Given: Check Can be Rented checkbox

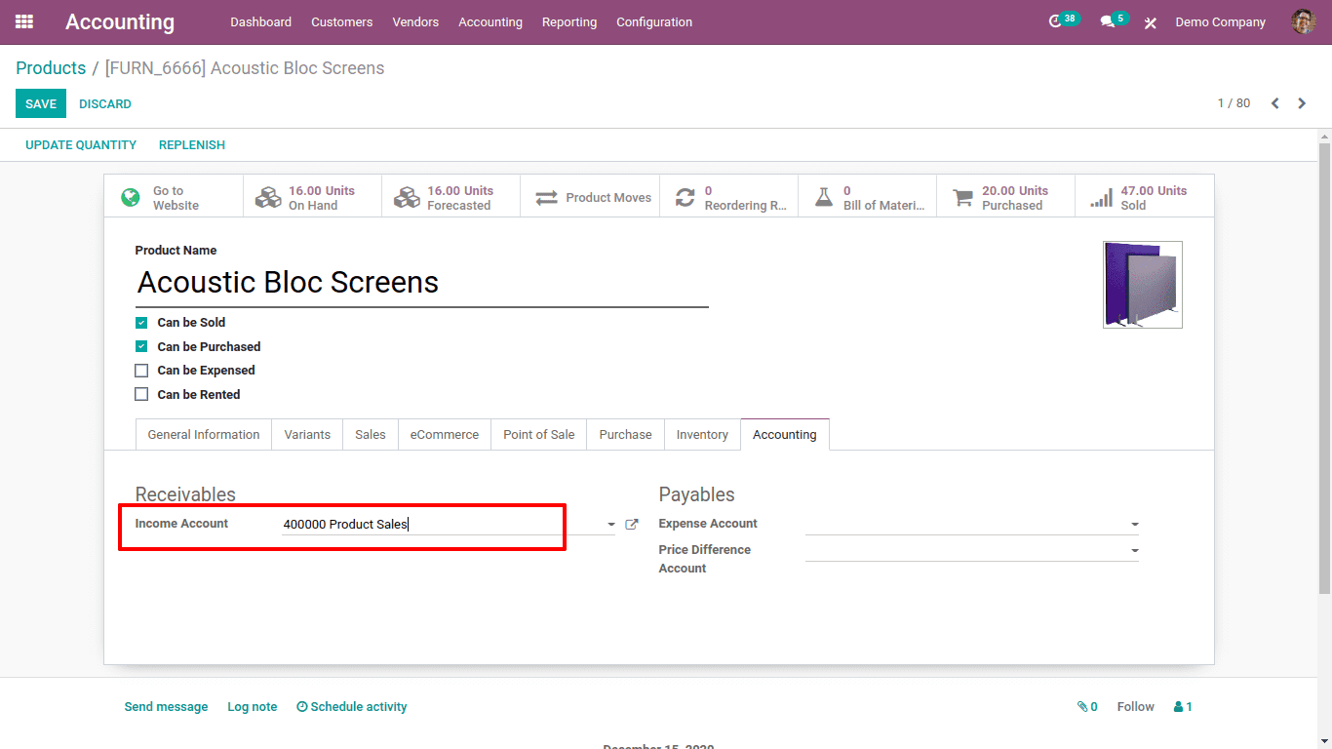Looking at the screenshot, I should coord(141,395).
